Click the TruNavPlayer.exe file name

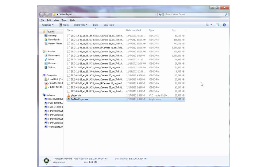click(79, 99)
